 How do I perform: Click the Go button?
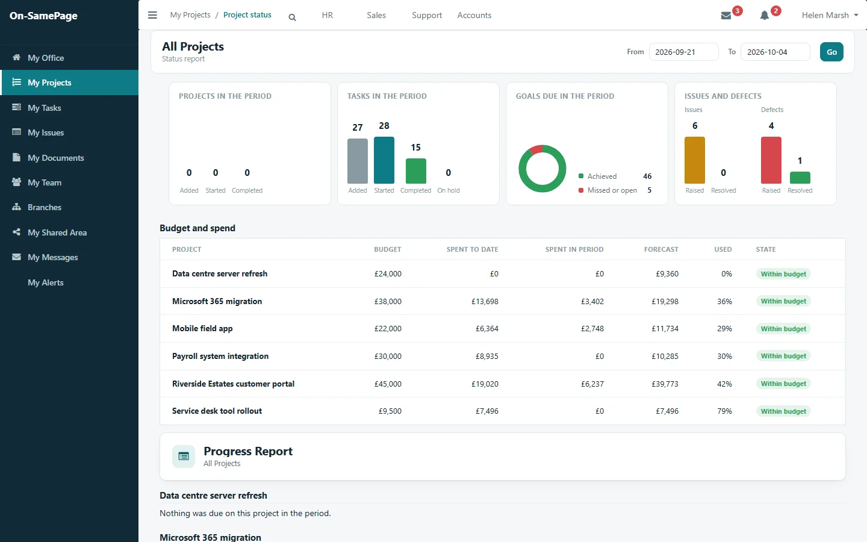(831, 52)
